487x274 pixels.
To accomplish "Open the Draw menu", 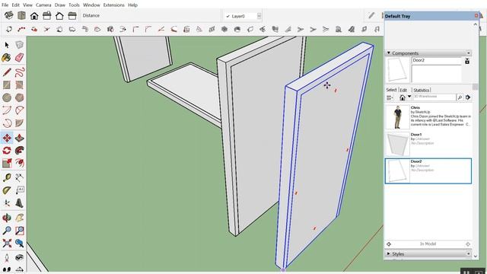I will pyautogui.click(x=60, y=5).
